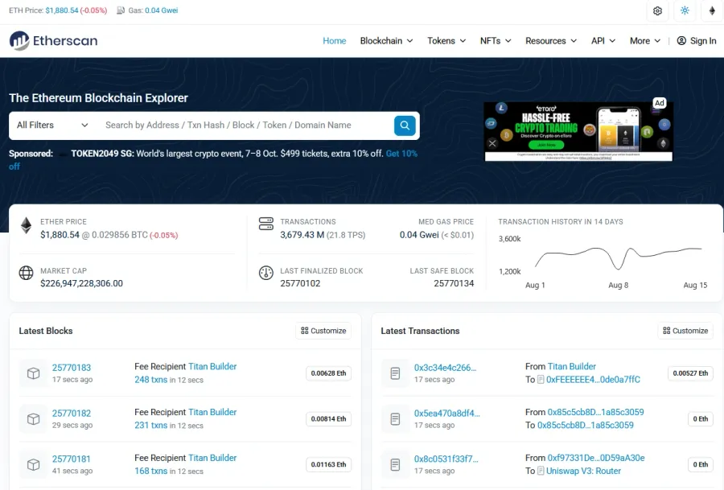Click the cube icon for block 25770181
This screenshot has height=490, width=724.
click(33, 464)
